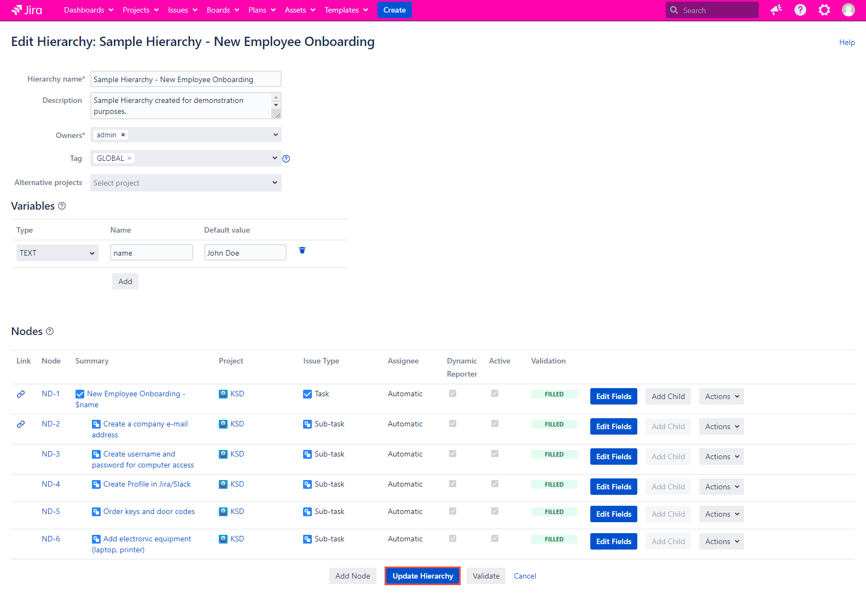Click Edit Fields for ND-2
The width and height of the screenshot is (866, 595).
(x=613, y=426)
